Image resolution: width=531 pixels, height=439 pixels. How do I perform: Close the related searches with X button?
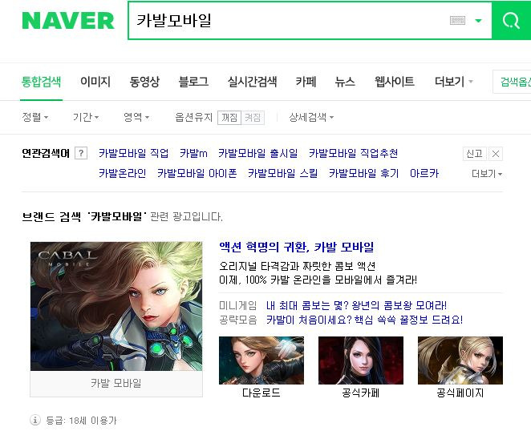click(496, 154)
